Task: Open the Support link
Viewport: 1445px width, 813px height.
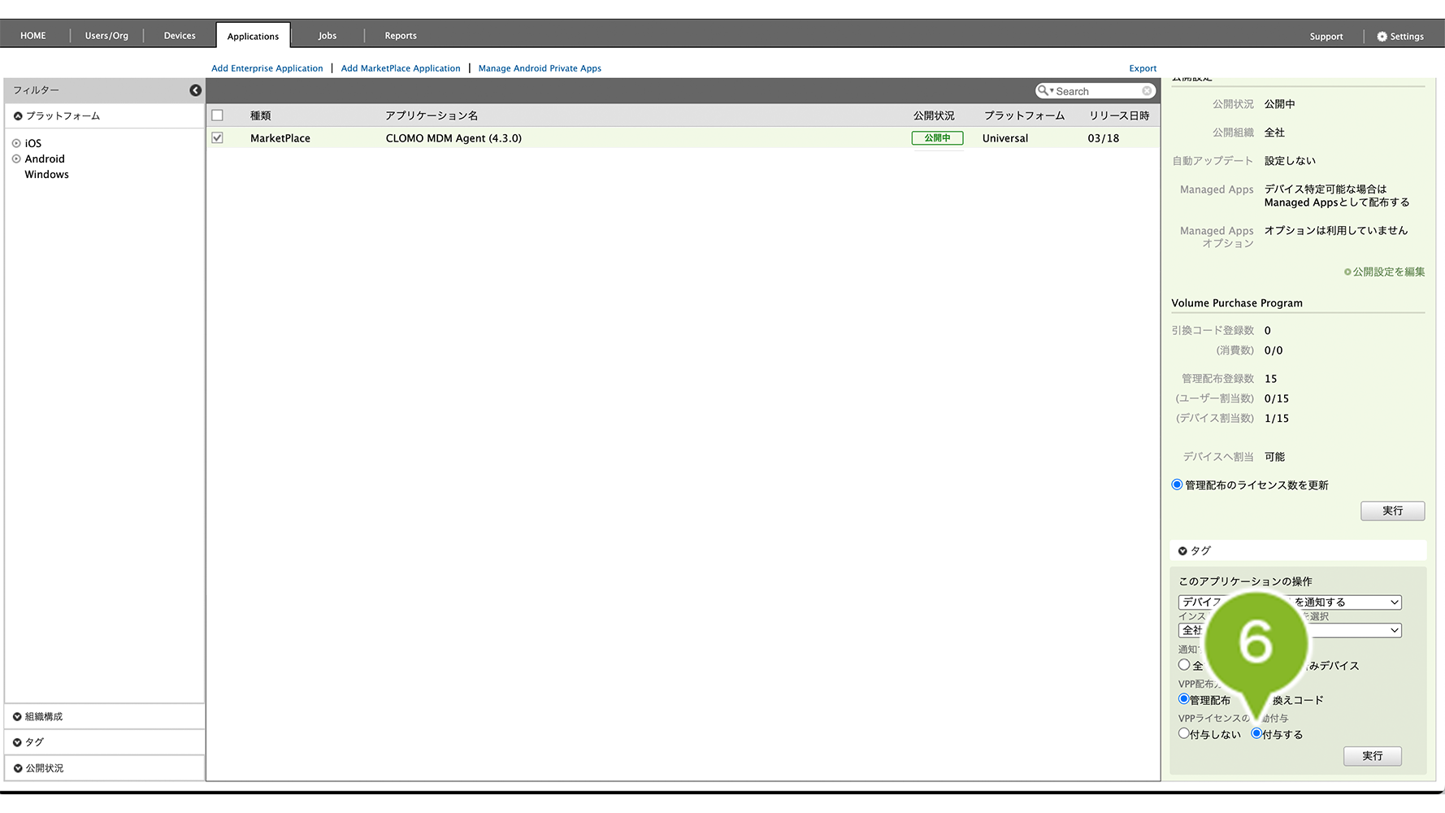Action: (1326, 37)
